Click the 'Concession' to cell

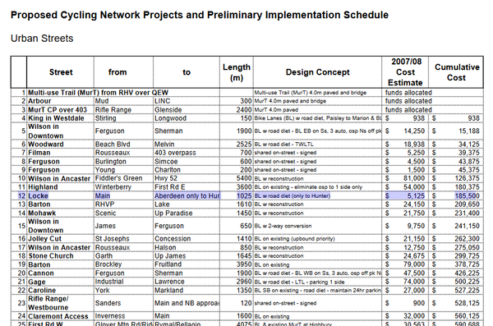(x=187, y=239)
